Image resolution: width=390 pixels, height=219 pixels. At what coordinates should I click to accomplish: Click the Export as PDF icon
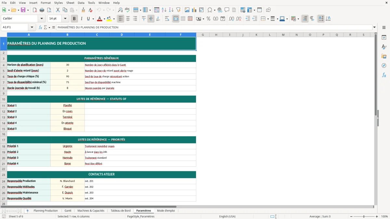pyautogui.click(x=34, y=10)
